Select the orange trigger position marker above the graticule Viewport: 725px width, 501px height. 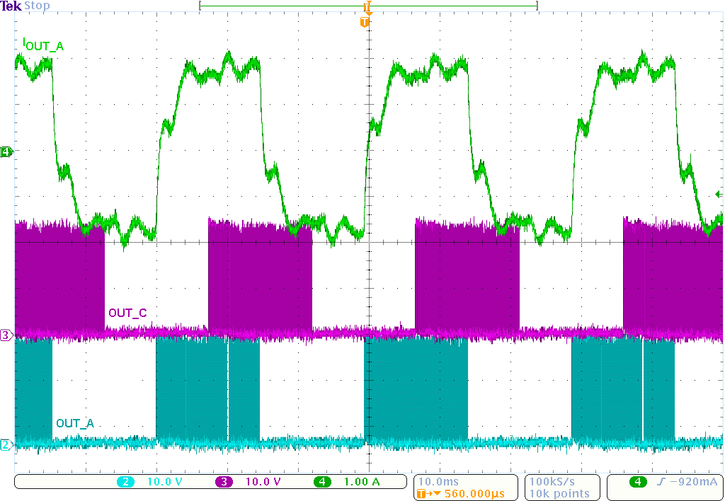[365, 23]
